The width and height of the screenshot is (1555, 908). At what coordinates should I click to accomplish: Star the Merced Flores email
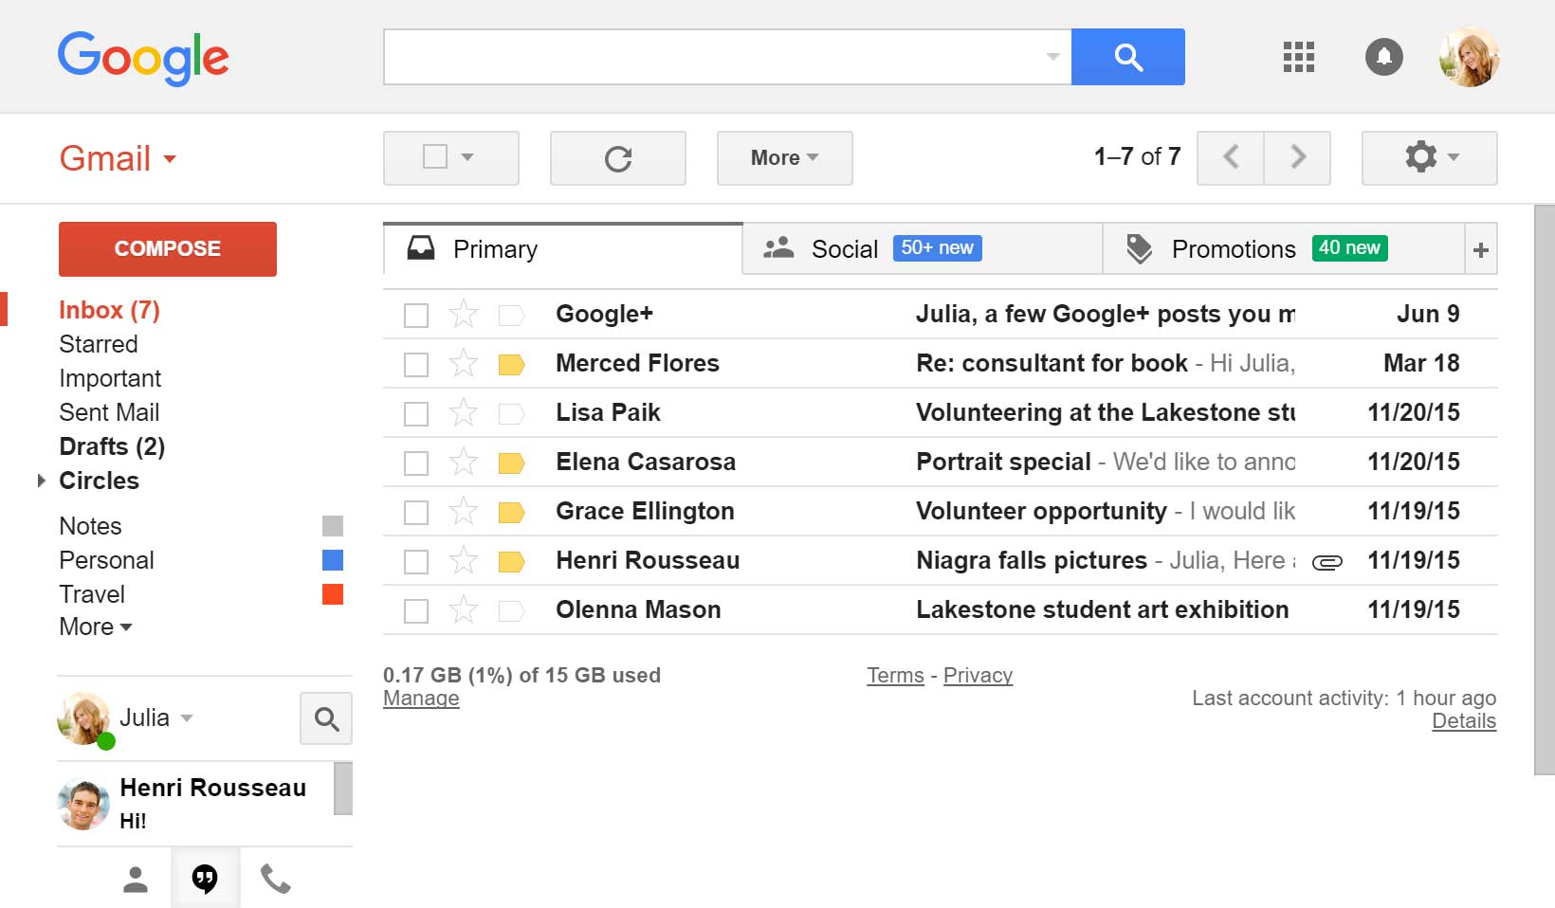[x=463, y=363]
